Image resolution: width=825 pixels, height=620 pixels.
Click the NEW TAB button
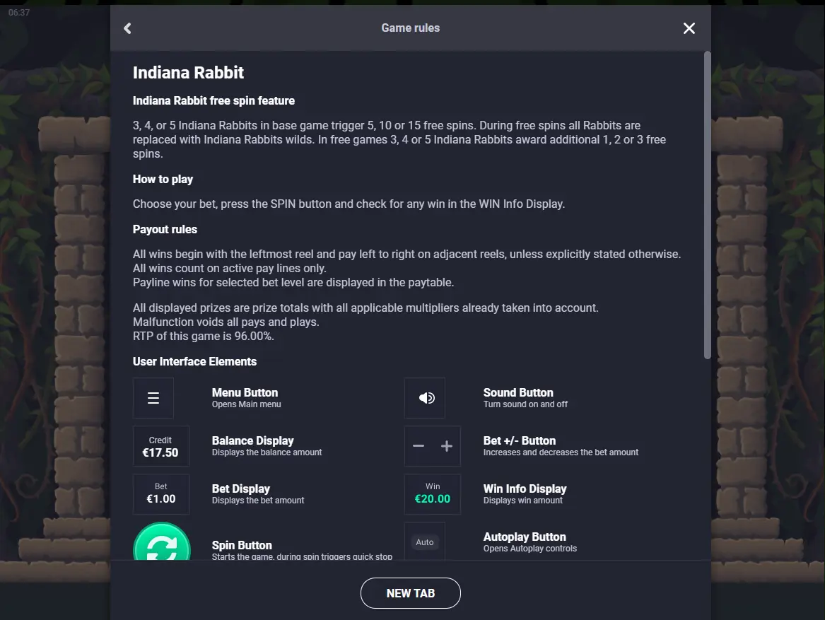point(411,593)
